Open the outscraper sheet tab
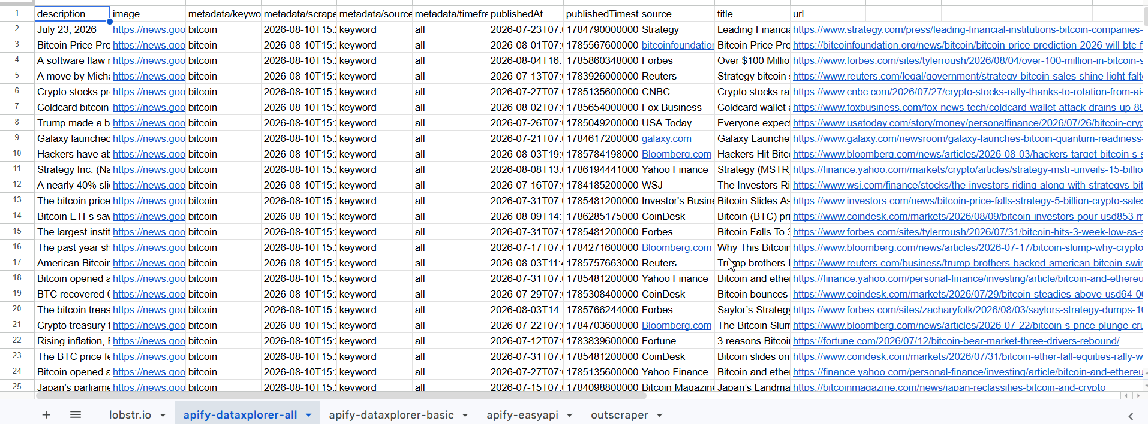The image size is (1148, 424). [x=619, y=415]
